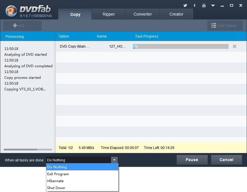The height and width of the screenshot is (192, 247).
Task: Click the Option column header
Action: tap(75, 36)
